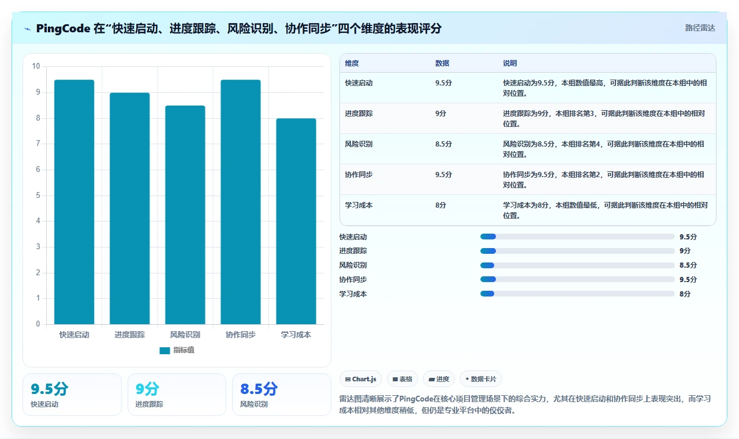Click the 学习成本 bar in chart
Image resolution: width=739 pixels, height=439 pixels.
296,221
